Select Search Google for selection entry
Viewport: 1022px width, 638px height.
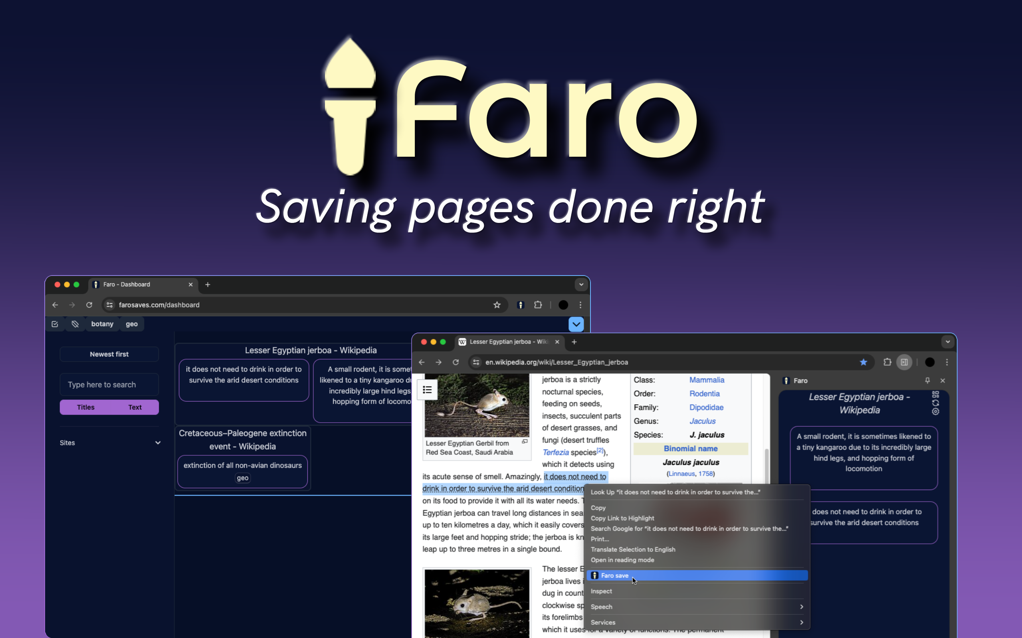(697, 529)
